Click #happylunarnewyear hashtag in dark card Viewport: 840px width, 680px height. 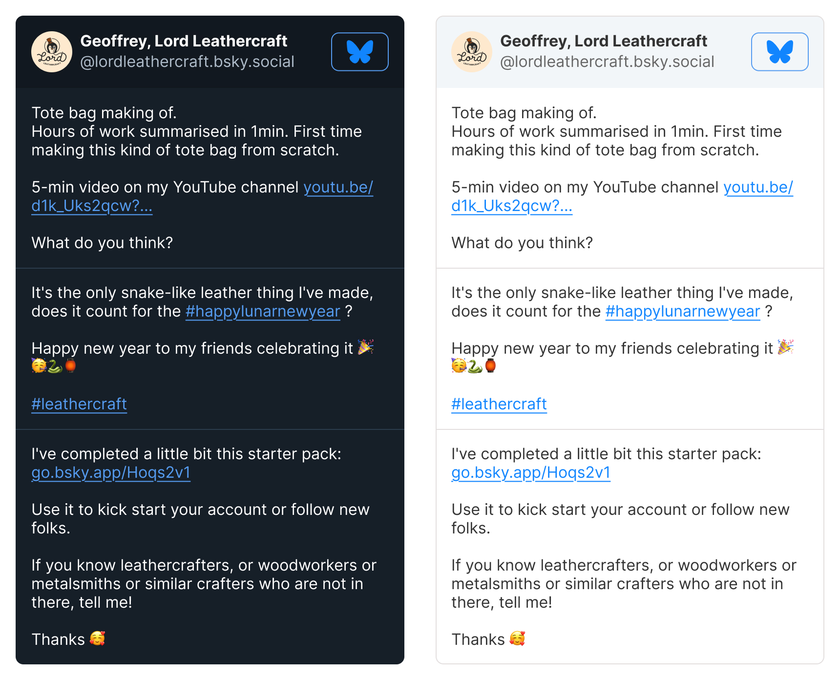click(x=263, y=312)
